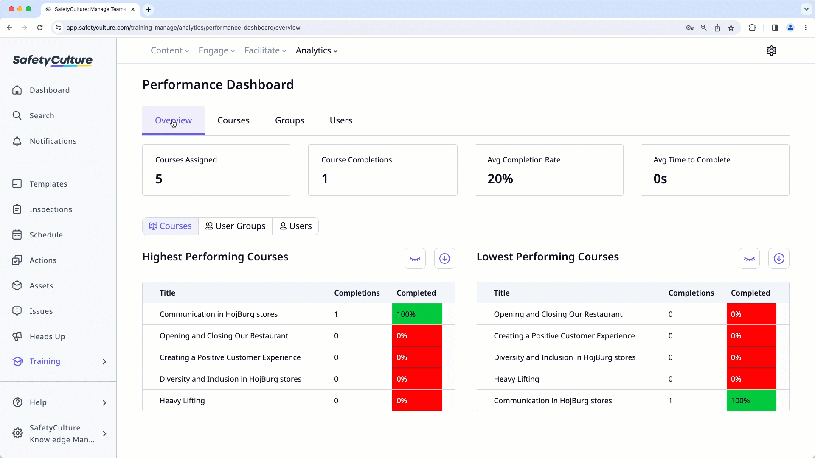Open Inspections clipboard icon
This screenshot has height=458, width=815.
(17, 209)
